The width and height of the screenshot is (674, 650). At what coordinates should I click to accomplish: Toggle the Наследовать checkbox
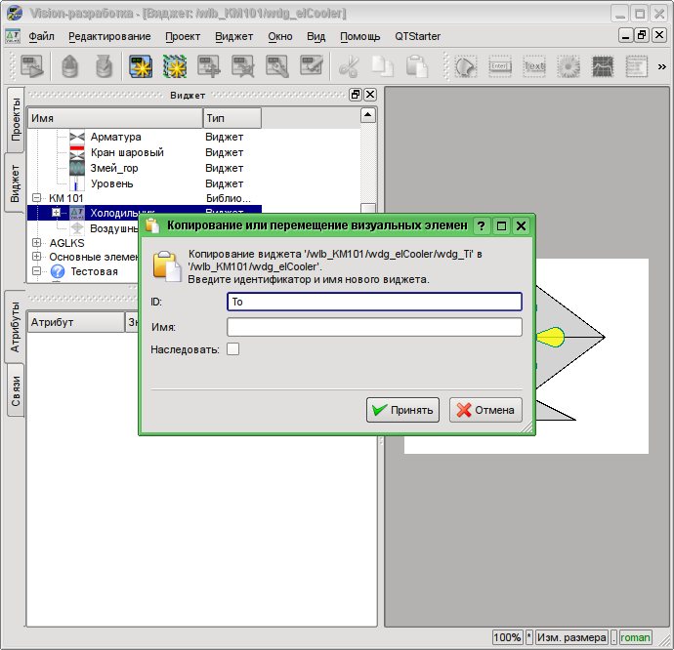coord(232,348)
